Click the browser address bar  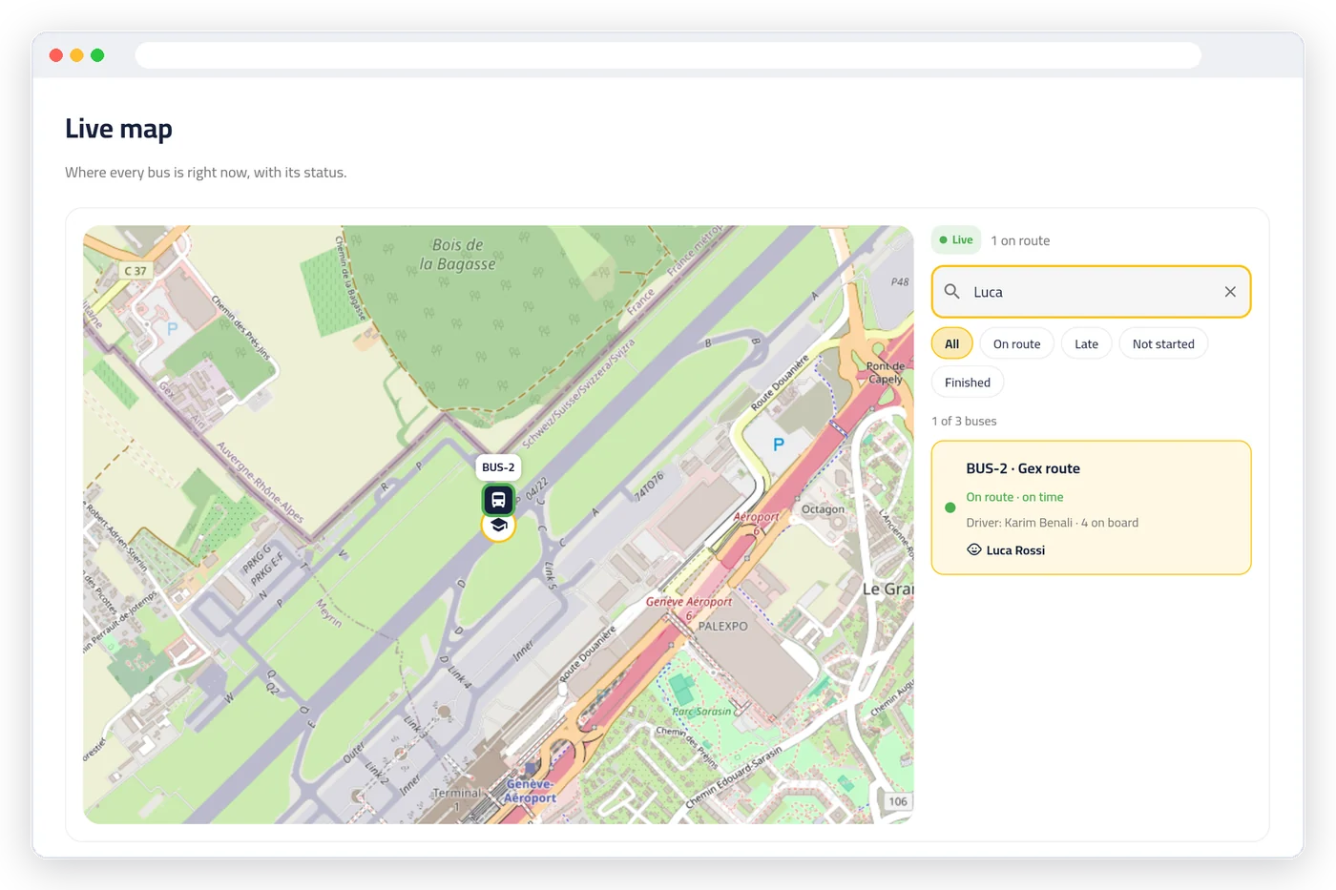click(x=668, y=55)
